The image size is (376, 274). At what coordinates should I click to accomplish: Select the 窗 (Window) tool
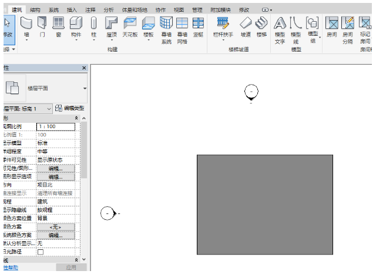(x=59, y=27)
